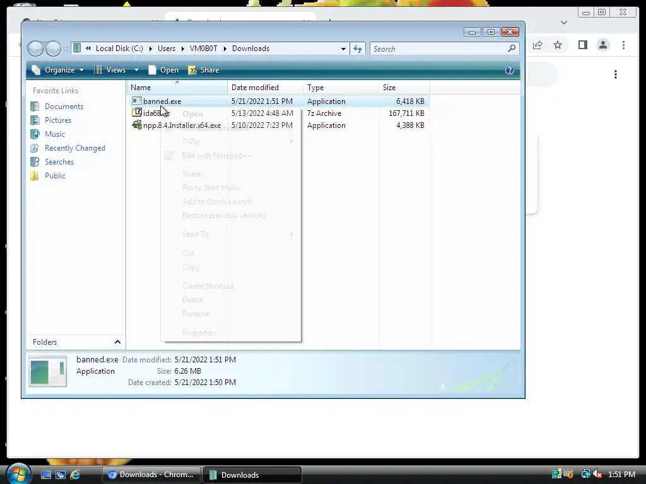
Task: Open the address bar history dropdown arrow
Action: coord(343,49)
